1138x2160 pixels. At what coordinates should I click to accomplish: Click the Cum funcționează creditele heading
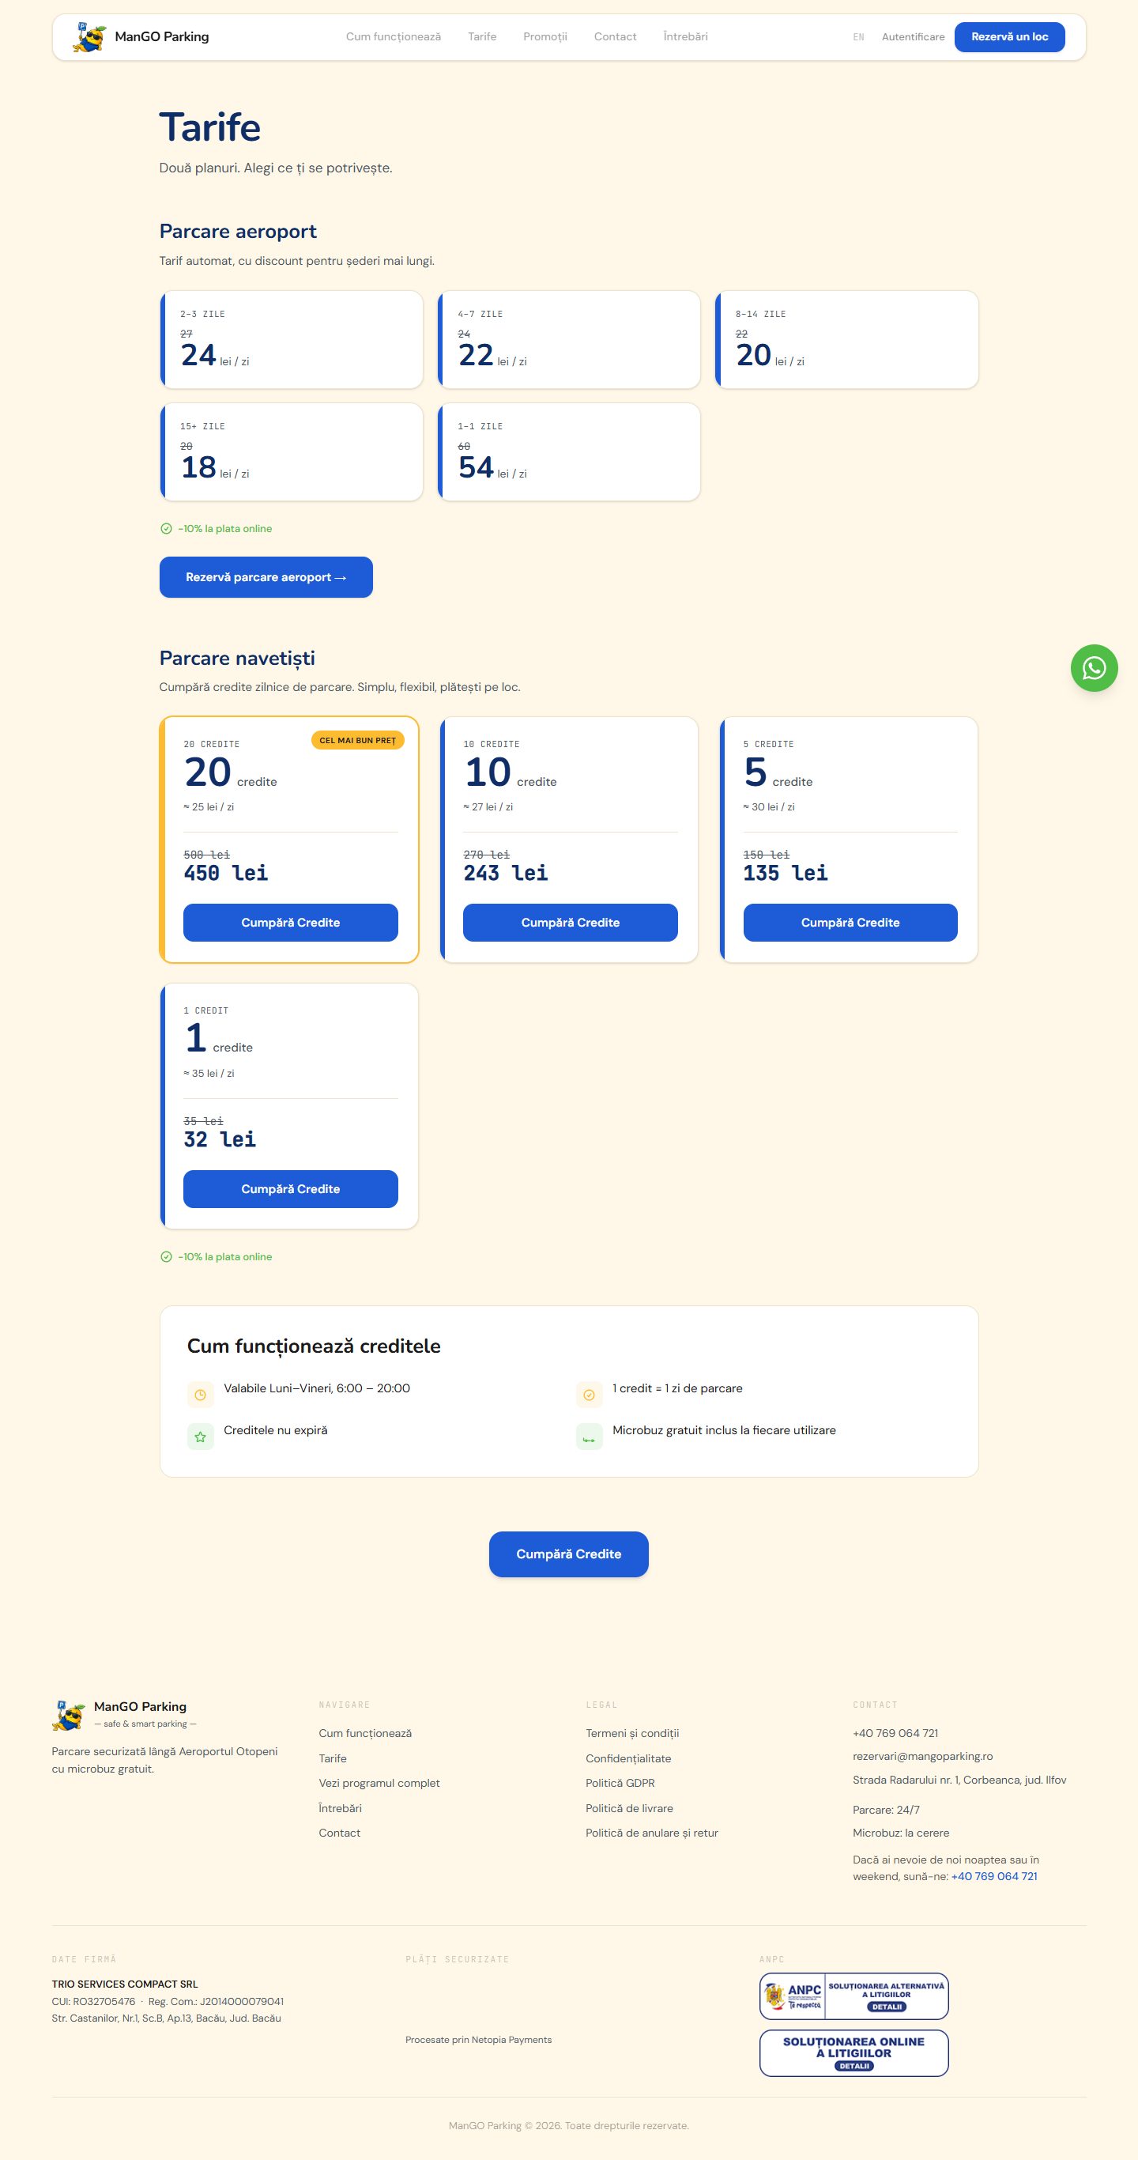[x=314, y=1346]
